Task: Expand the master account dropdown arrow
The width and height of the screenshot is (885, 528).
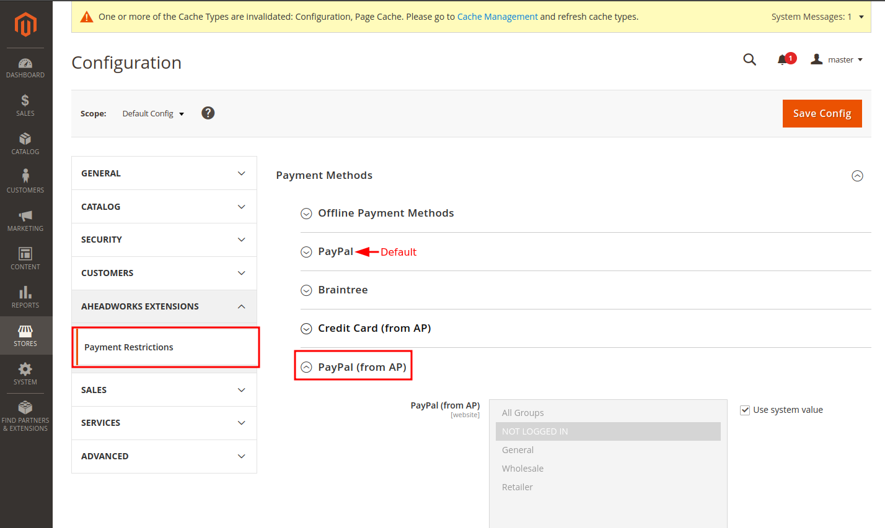Action: pyautogui.click(x=860, y=60)
